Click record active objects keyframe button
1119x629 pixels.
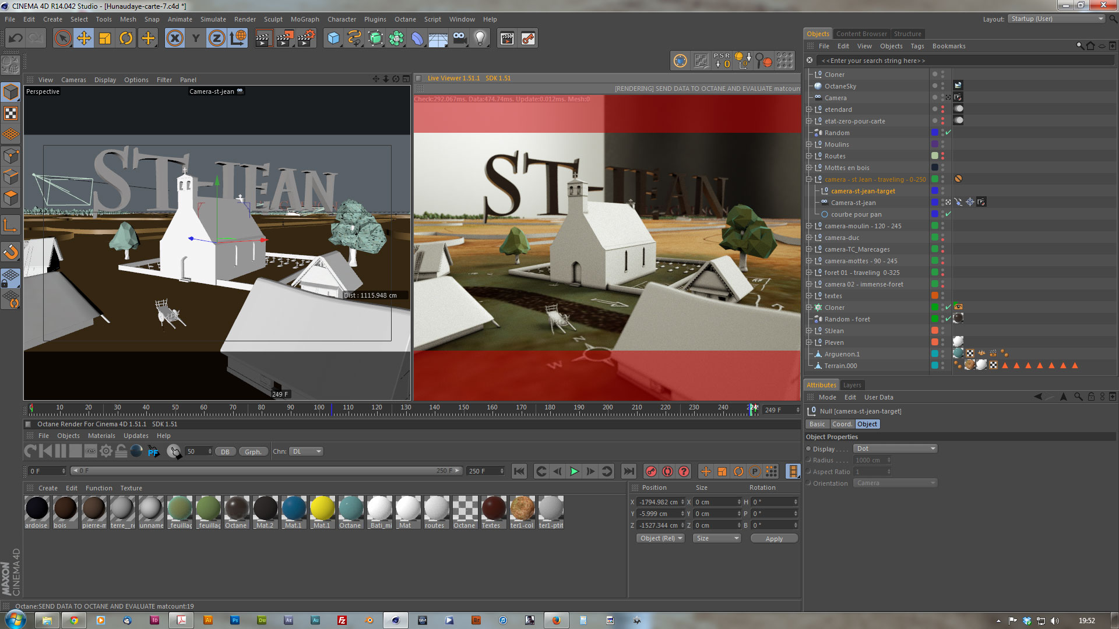pyautogui.click(x=652, y=471)
